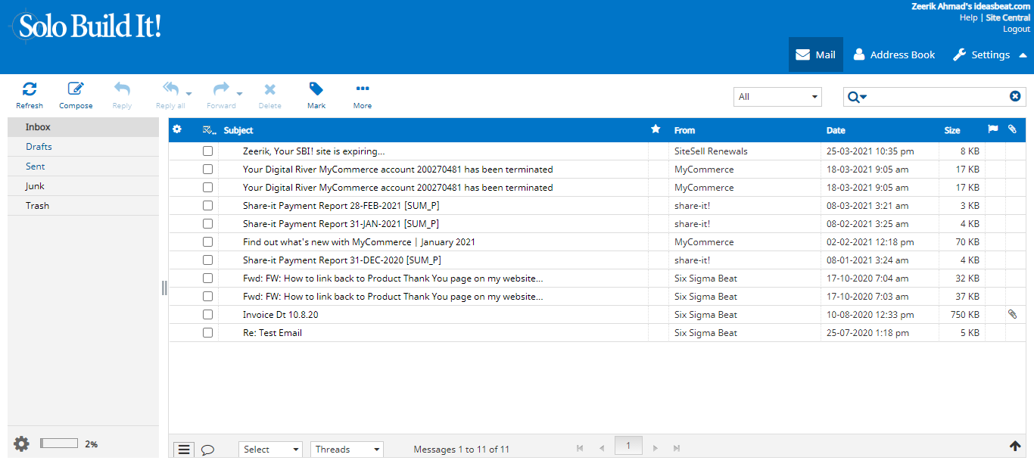Click the previous page arrow

[602, 449]
